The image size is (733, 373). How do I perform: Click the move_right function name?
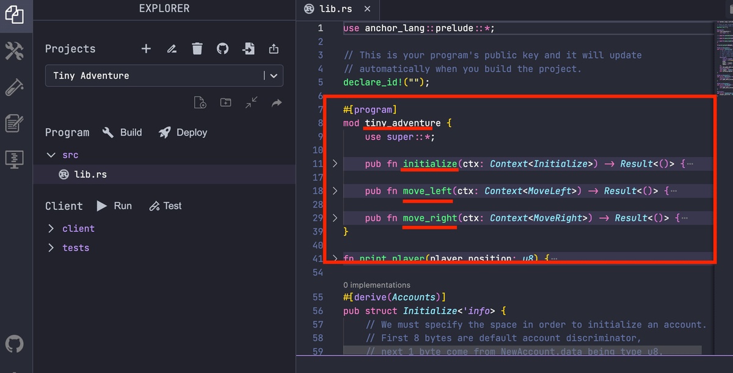coord(430,218)
